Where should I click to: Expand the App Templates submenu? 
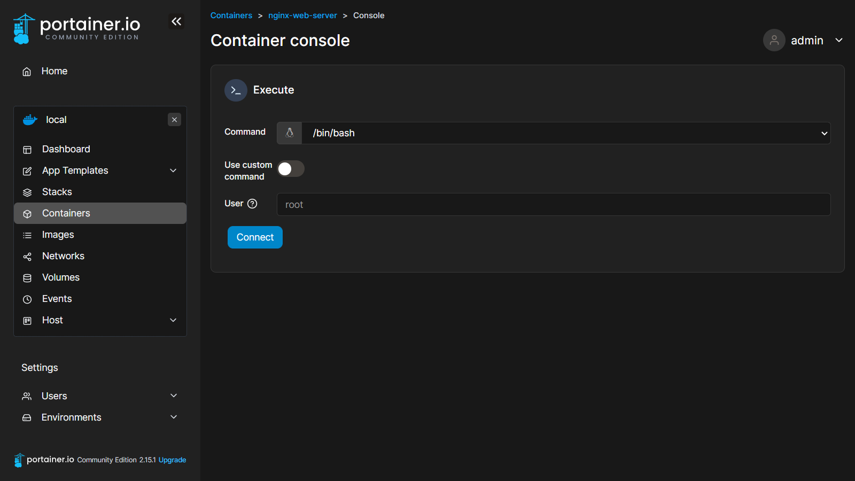(173, 170)
